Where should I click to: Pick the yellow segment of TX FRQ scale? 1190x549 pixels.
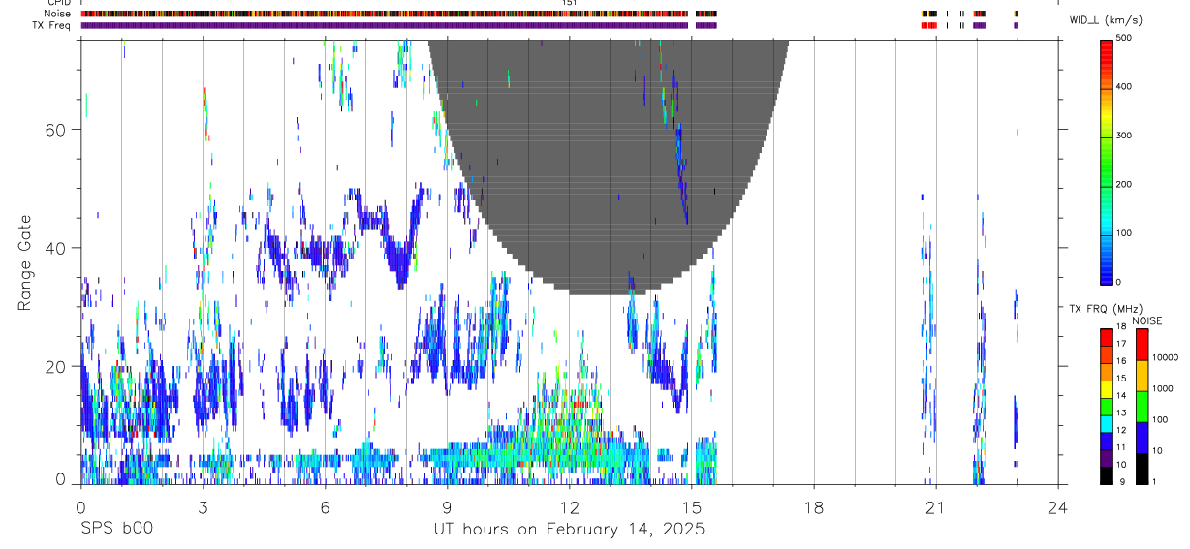tap(1107, 390)
